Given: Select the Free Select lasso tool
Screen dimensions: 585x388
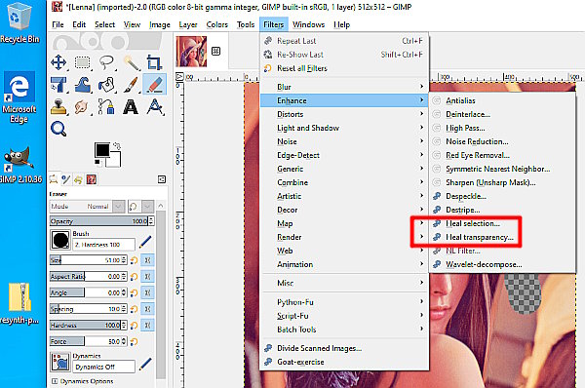Looking at the screenshot, I should click(106, 62).
